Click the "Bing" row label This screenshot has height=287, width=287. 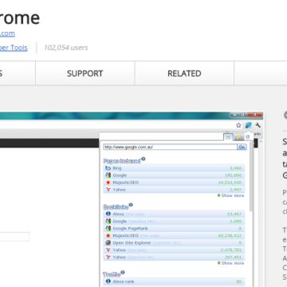pos(117,168)
